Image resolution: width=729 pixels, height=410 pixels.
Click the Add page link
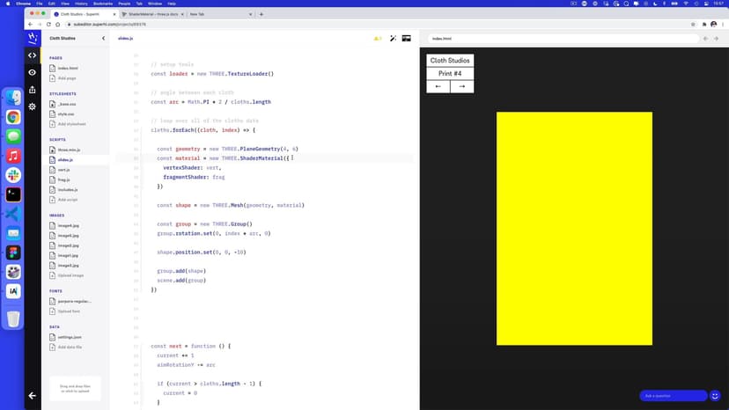coord(66,78)
